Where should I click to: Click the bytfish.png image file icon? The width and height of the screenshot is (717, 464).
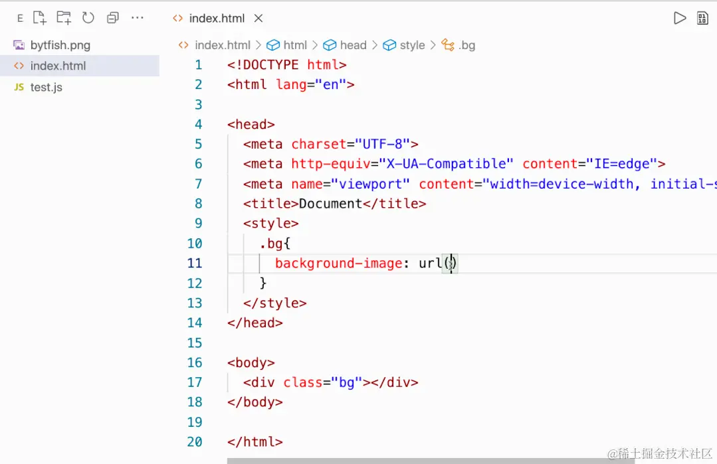click(x=19, y=45)
